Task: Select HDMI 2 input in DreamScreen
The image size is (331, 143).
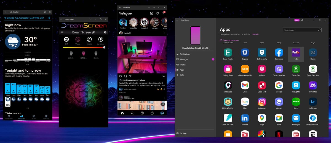Action: coord(84,55)
